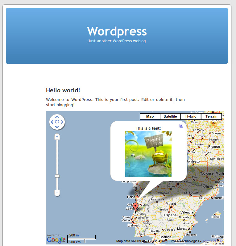Click Madrid on the map
This screenshot has width=236, height=246.
tap(171, 204)
